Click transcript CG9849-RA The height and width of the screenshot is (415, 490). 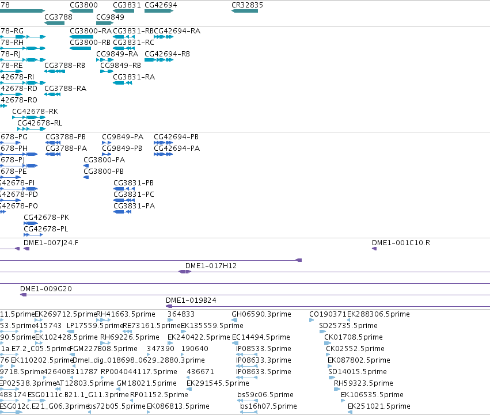click(x=105, y=60)
